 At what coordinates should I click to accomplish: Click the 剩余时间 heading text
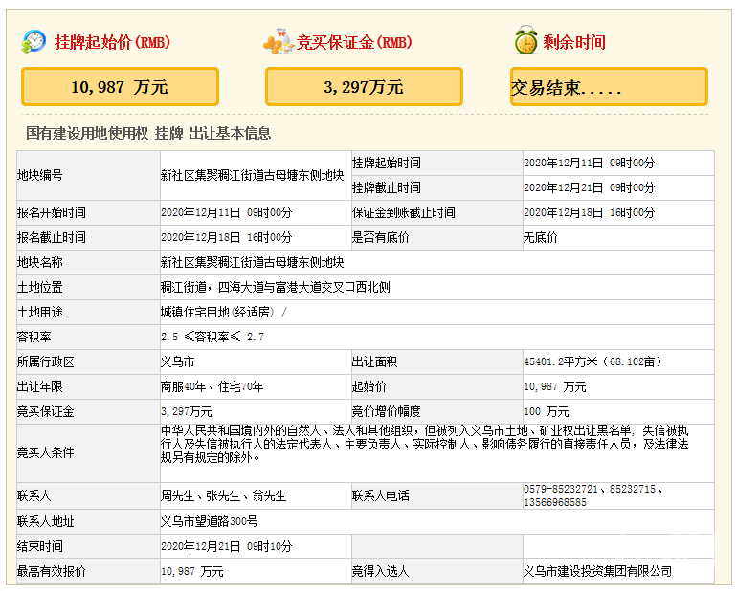(574, 42)
